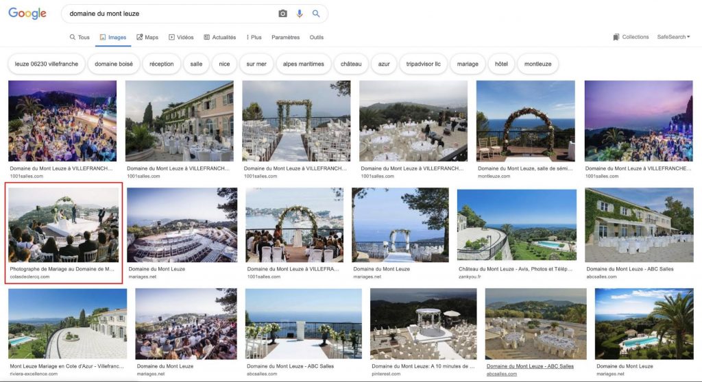The width and height of the screenshot is (702, 382).
Task: Click the voice search microphone icon
Action: (x=300, y=14)
